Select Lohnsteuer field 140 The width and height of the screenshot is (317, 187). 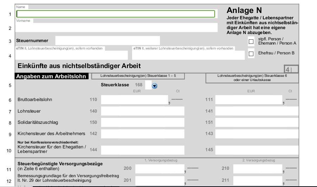[142, 111]
